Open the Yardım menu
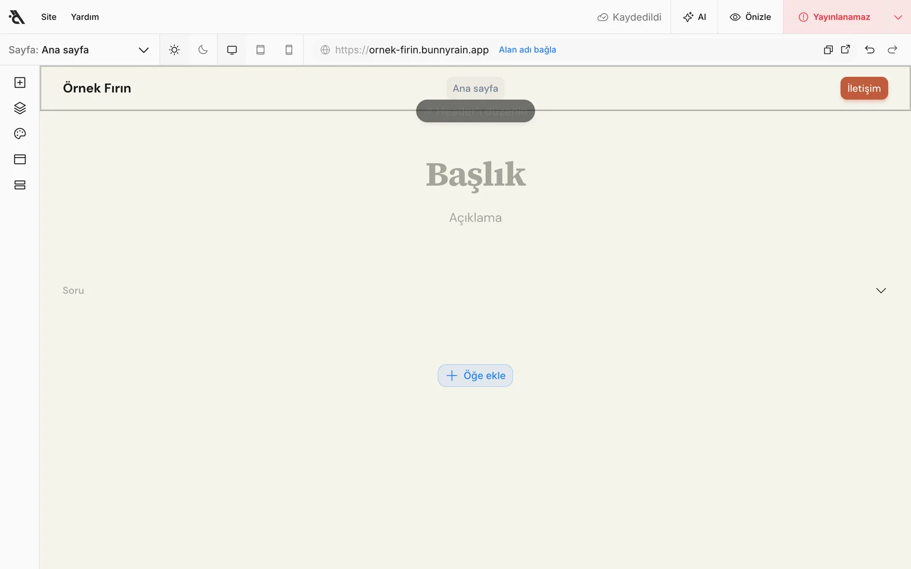The image size is (911, 569). (85, 17)
